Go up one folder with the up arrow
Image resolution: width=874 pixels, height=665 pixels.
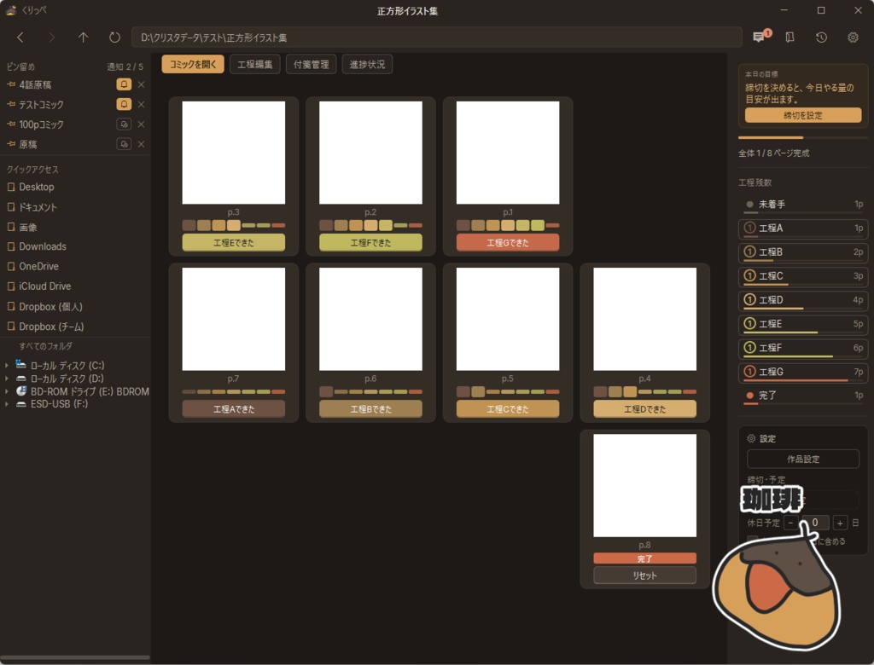pyautogui.click(x=83, y=38)
